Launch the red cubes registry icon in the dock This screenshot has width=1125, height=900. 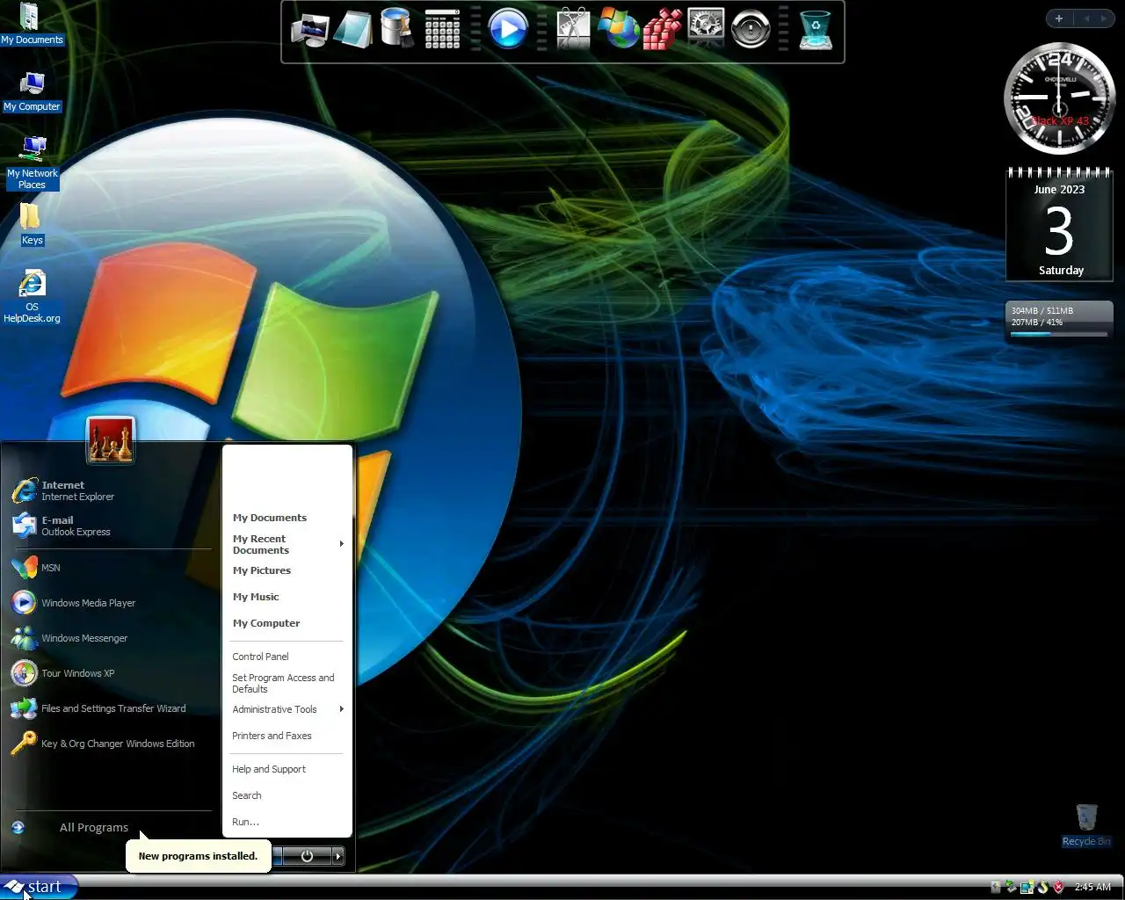tap(662, 29)
